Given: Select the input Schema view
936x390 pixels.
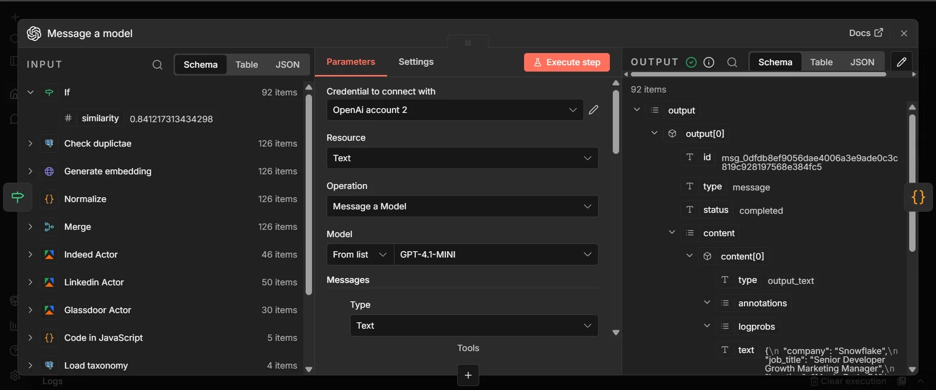Looking at the screenshot, I should point(200,65).
